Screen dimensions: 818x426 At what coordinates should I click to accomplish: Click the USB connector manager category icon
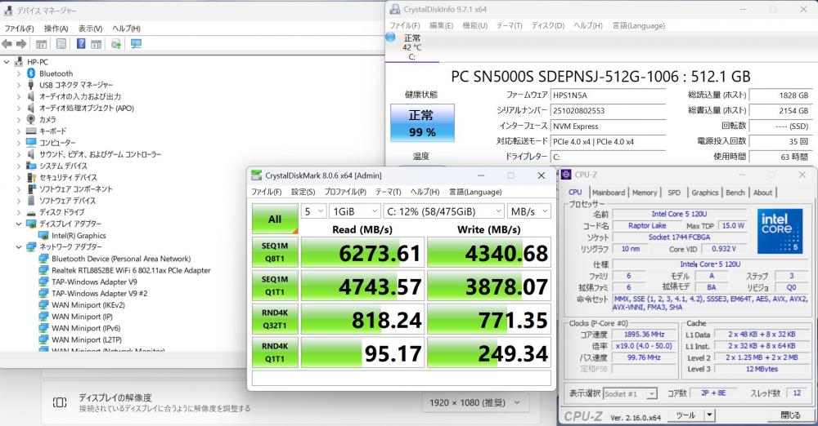(x=31, y=85)
